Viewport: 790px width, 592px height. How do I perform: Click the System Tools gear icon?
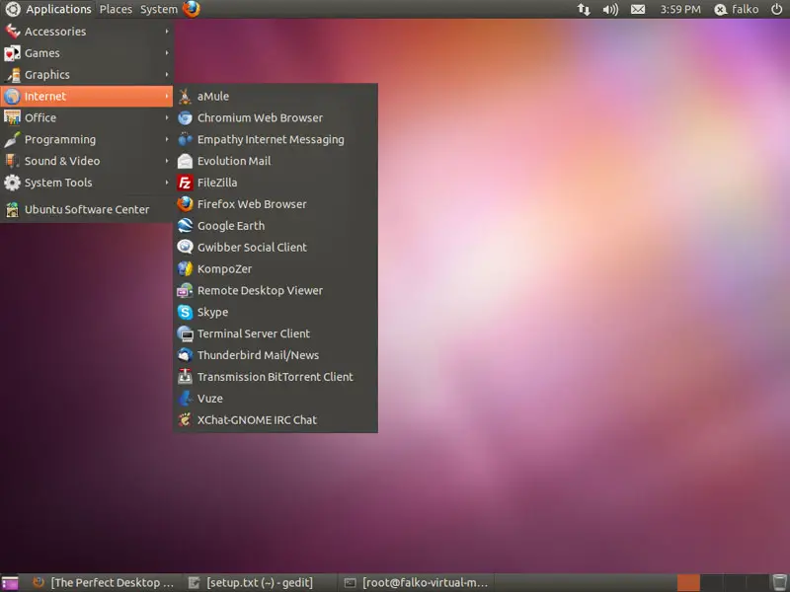tap(12, 183)
